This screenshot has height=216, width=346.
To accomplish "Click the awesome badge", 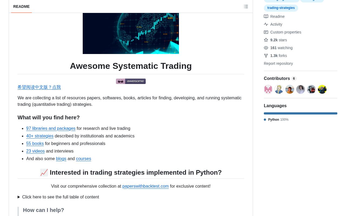I will (131, 81).
